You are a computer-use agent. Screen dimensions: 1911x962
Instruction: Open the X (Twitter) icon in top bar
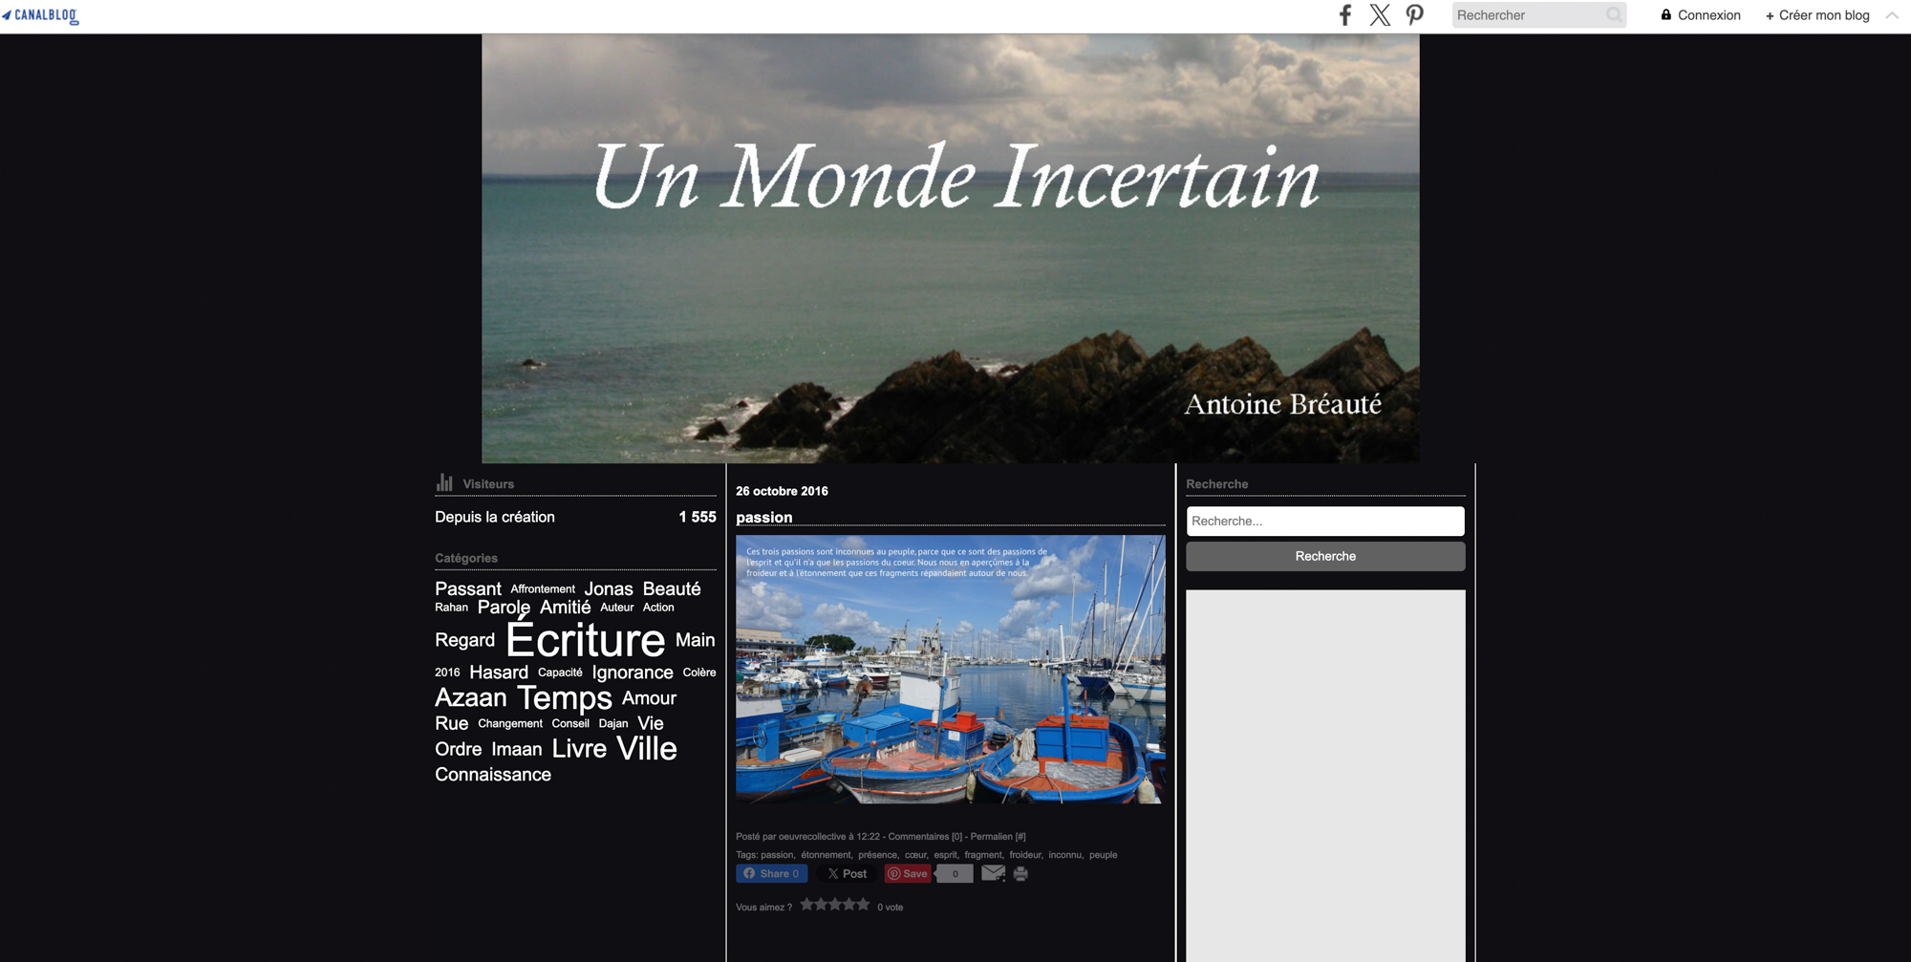pyautogui.click(x=1380, y=15)
